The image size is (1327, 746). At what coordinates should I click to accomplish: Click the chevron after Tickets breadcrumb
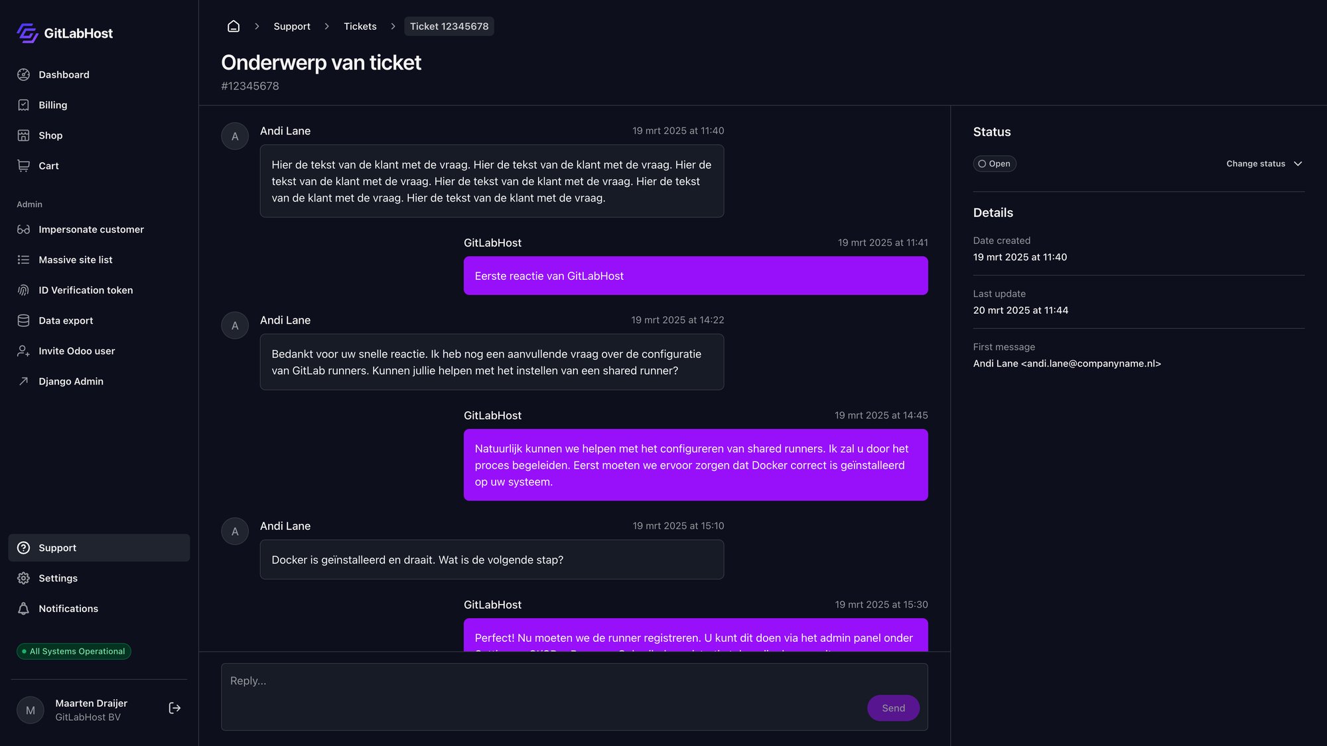392,26
